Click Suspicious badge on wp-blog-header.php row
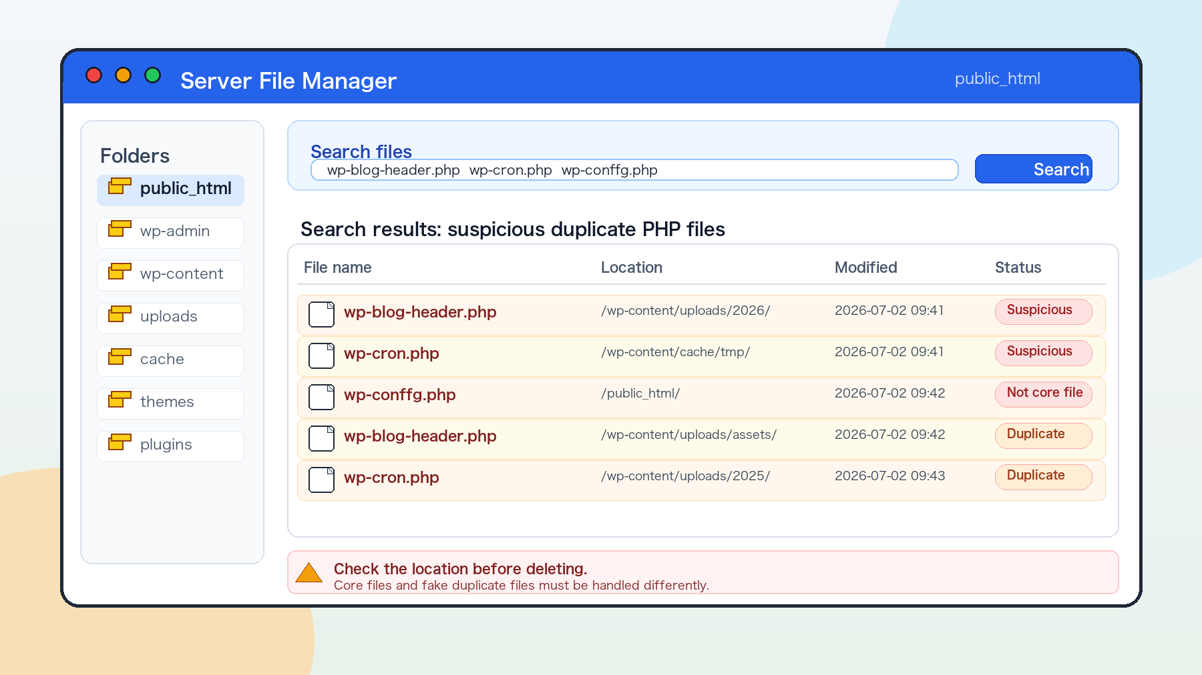1202x675 pixels. (1043, 311)
